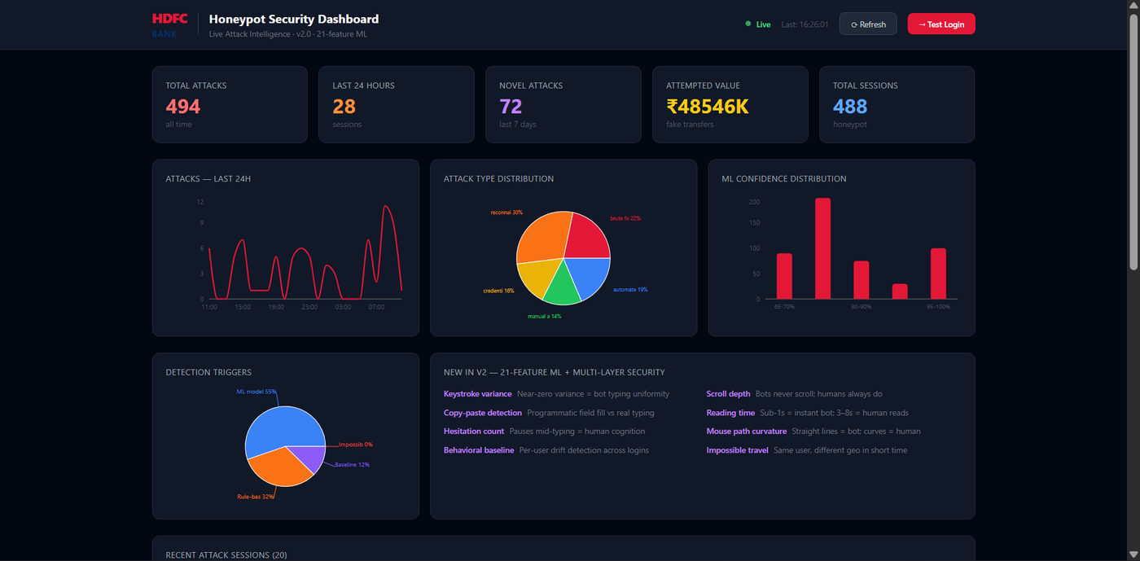
Task: Click the Mouse path curvature feature label
Action: click(747, 432)
